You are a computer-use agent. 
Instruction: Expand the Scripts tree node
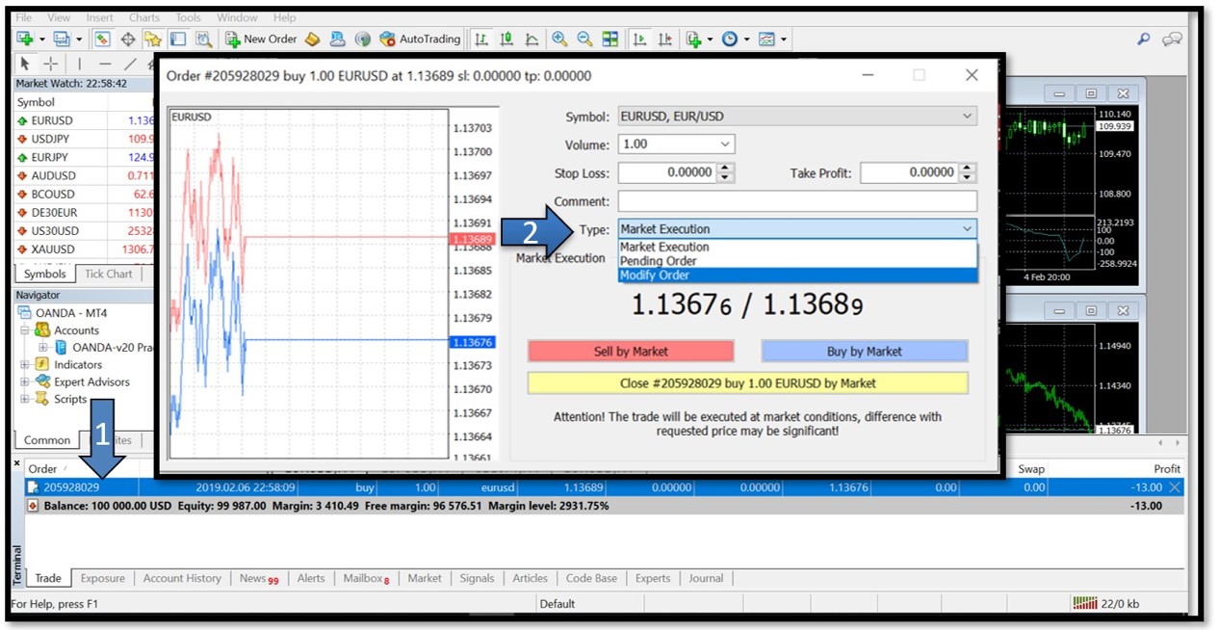(25, 400)
